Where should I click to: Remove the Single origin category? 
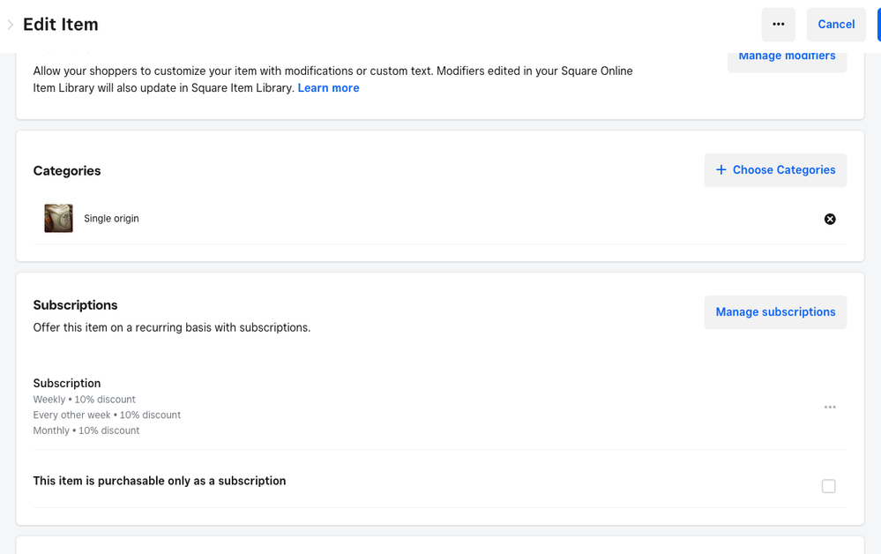(830, 219)
